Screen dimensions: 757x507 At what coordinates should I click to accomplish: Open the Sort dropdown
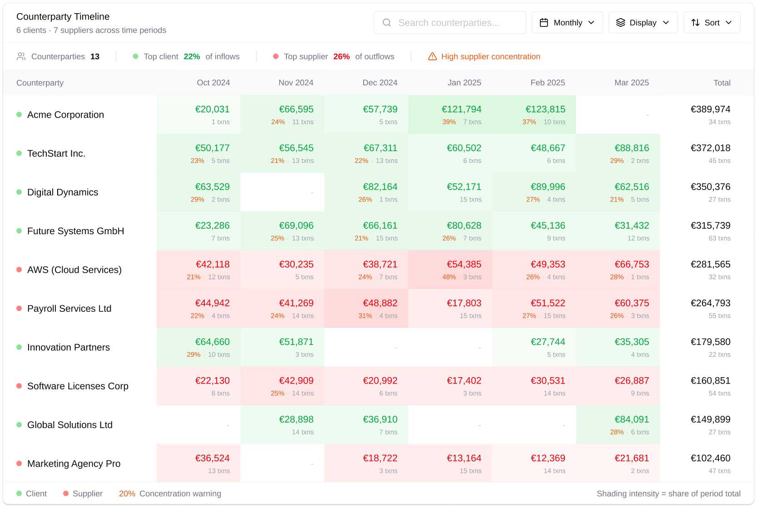712,23
